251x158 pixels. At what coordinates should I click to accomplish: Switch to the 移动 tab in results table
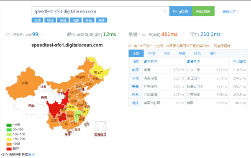pyautogui.click(x=197, y=53)
